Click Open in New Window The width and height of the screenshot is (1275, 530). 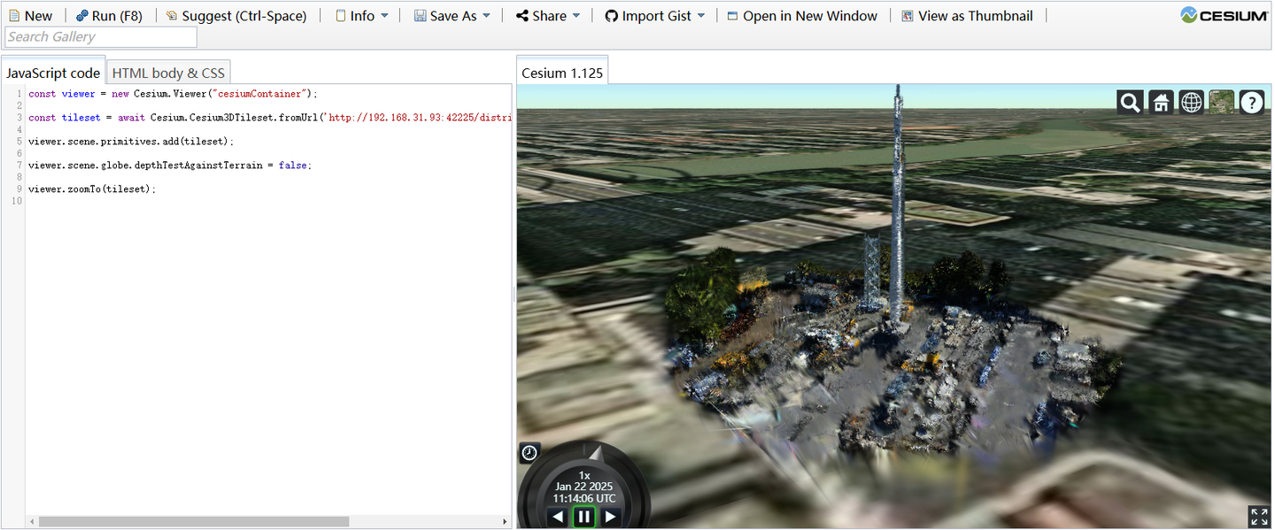pos(802,16)
